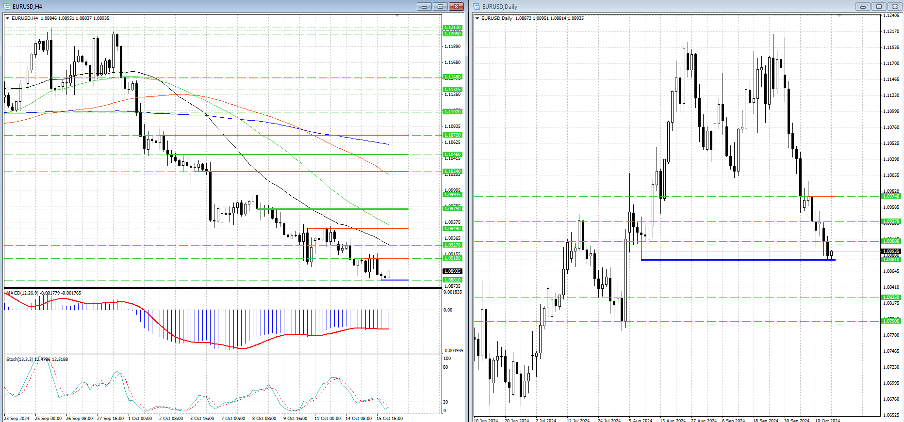Click the chart icon in EURUSD,Daily title bar
Image resolution: width=904 pixels, height=422 pixels.
click(477, 6)
